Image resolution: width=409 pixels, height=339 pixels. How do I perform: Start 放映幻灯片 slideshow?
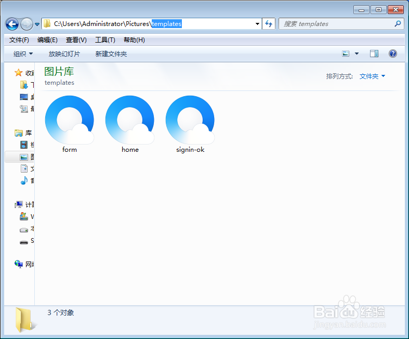[x=64, y=54]
